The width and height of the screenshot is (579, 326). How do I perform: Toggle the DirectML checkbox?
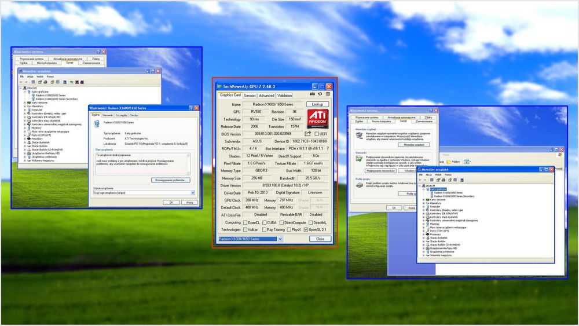310,222
